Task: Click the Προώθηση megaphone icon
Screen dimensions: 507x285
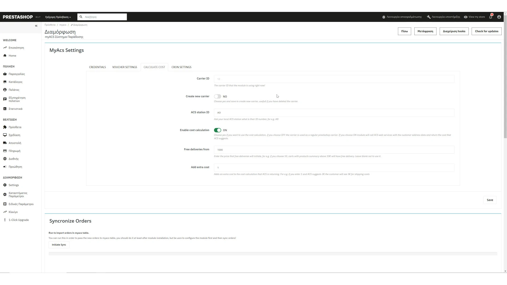Action: pos(5,167)
